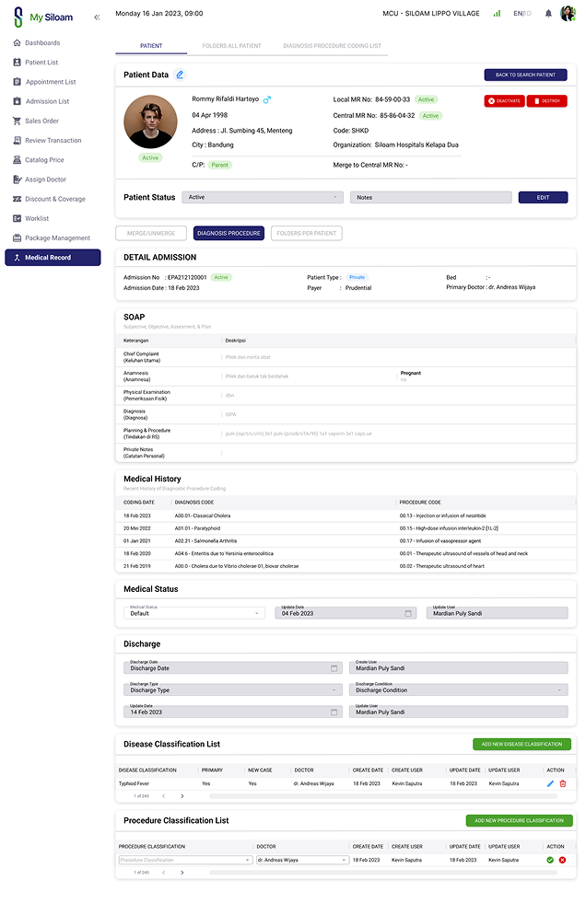Open the Discharge Type dropdown
Screen dimensions: 586x903
[233, 689]
